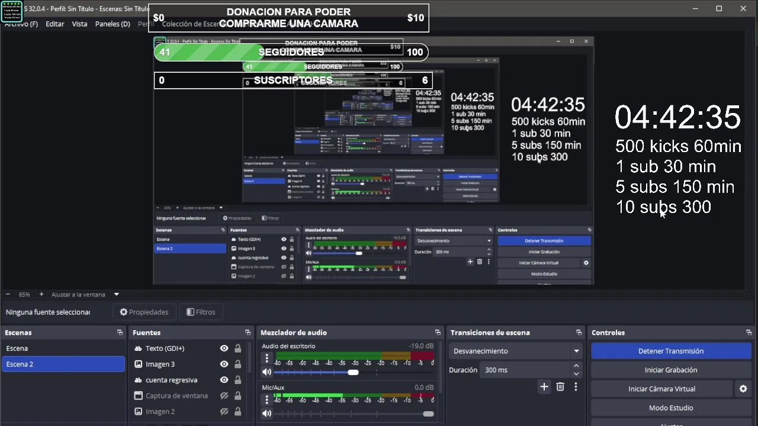
Task: Lock the Captura de ventana source
Action: pos(237,396)
